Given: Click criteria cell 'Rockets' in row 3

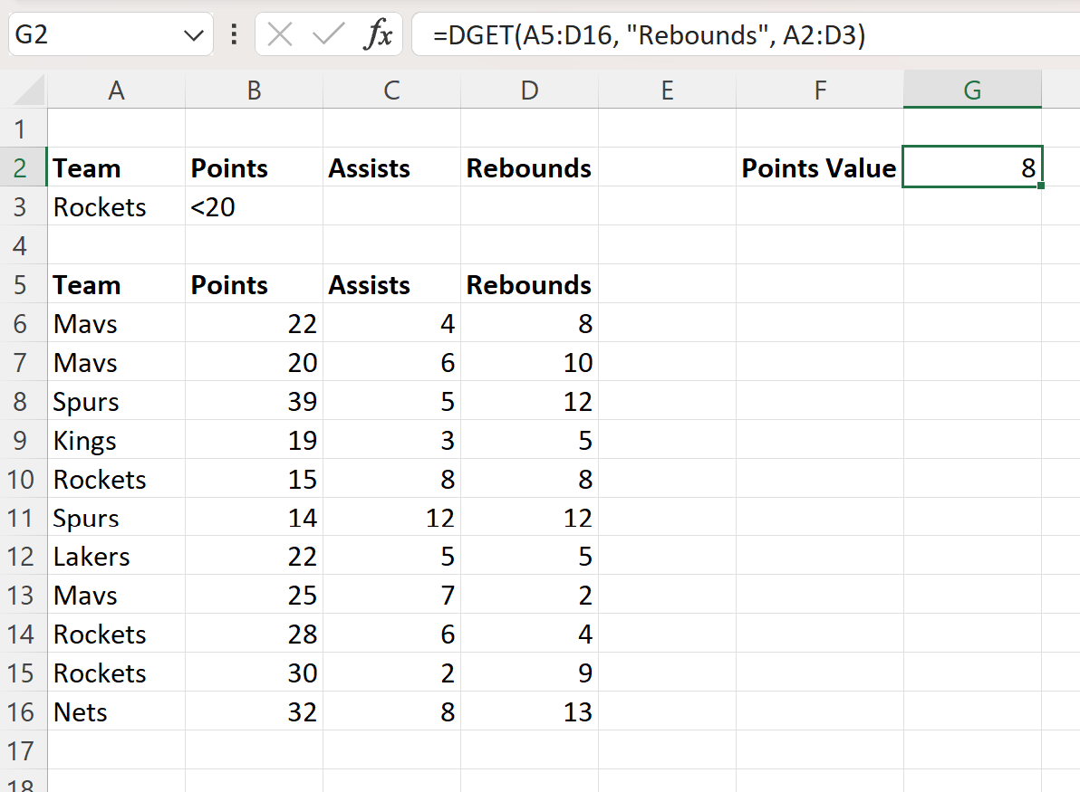Looking at the screenshot, I should pyautogui.click(x=116, y=207).
